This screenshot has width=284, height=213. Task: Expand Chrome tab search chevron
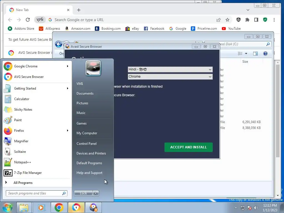click(248, 10)
